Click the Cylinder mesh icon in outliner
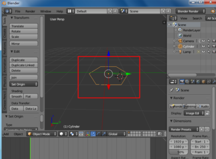Viewport: 216px width, 159px height. pyautogui.click(x=180, y=46)
